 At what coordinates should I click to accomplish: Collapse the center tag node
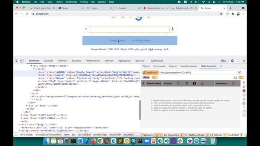34,69
